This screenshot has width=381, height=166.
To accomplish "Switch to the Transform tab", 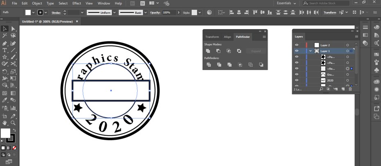I will pyautogui.click(x=212, y=37).
